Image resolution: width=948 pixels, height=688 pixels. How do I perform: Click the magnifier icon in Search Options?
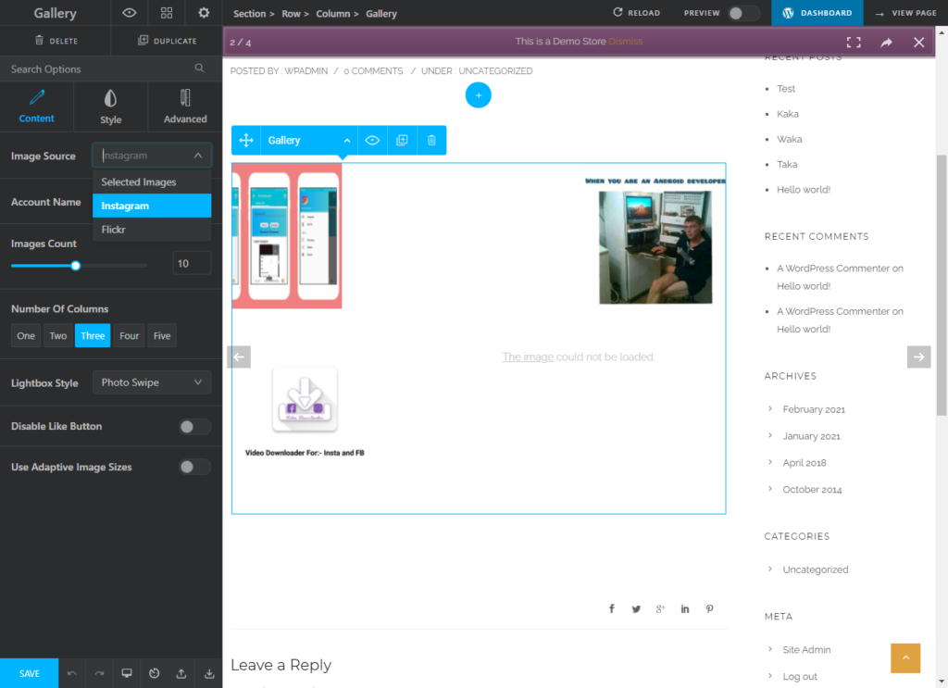click(200, 69)
